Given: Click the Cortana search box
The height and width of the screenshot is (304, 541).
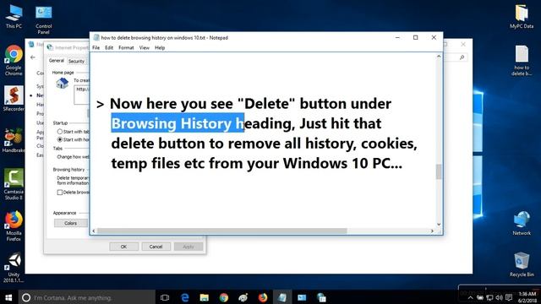Looking at the screenshot, I should coord(86,297).
